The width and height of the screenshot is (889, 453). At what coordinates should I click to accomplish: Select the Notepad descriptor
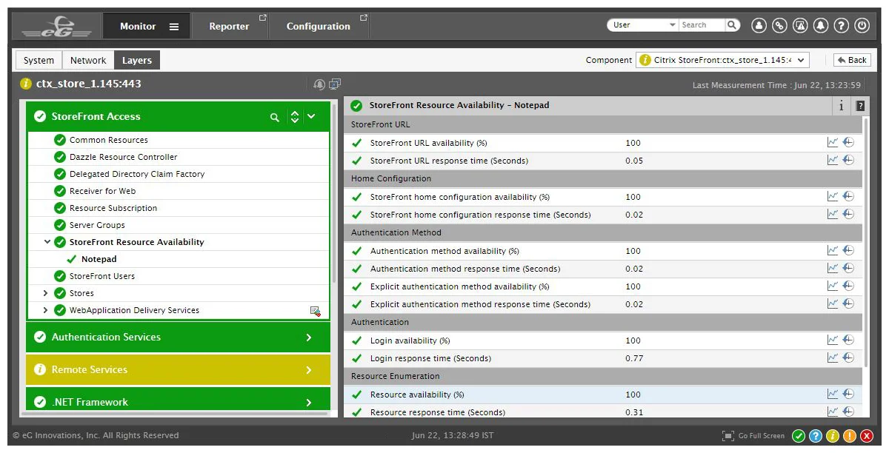[x=99, y=259]
